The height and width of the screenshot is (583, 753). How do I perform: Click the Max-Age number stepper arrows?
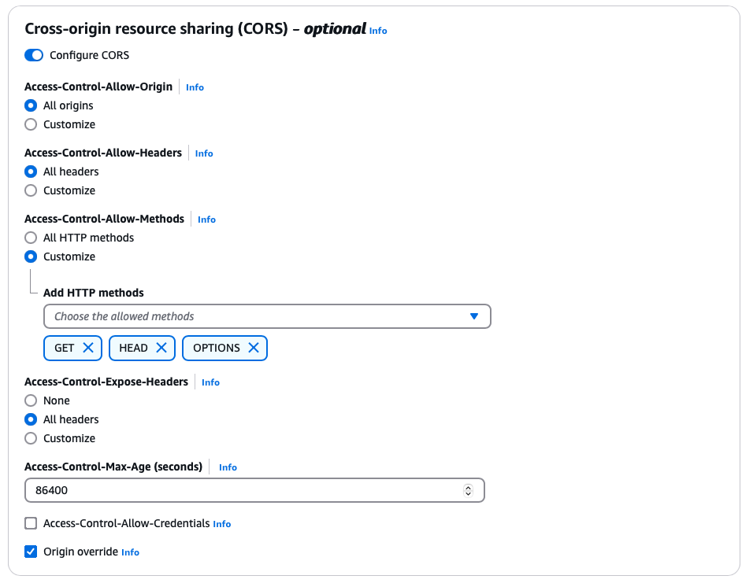pos(468,490)
